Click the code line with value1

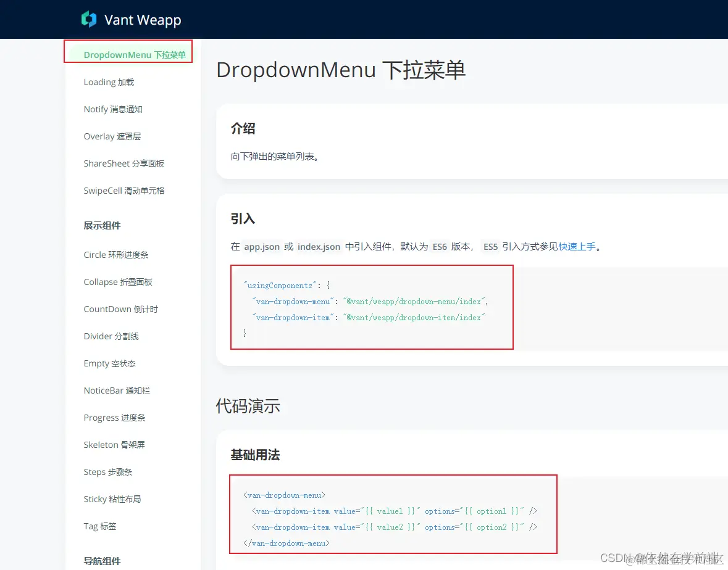(394, 511)
